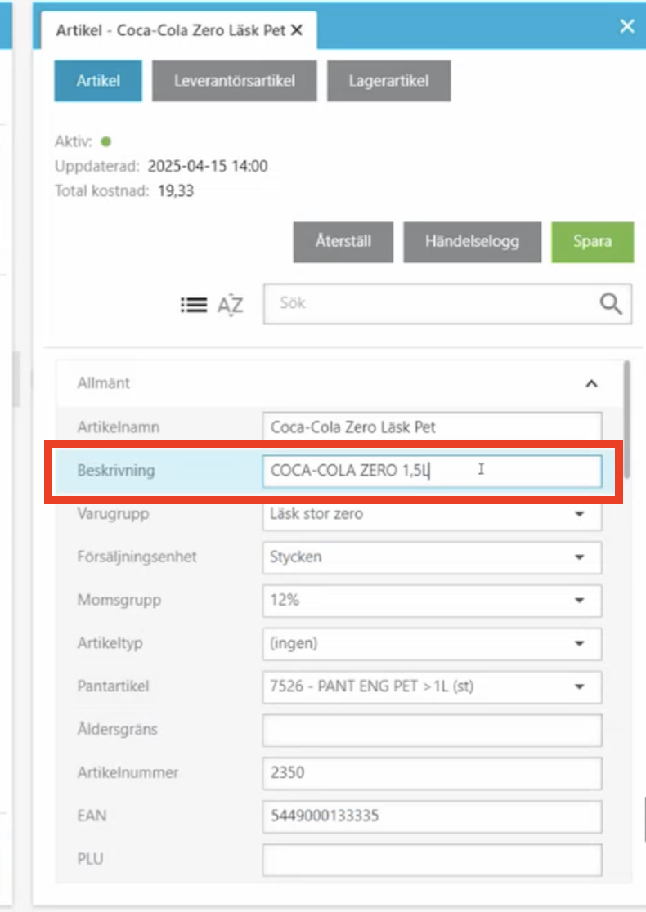Screen dimensions: 646x912
Task: Switch to list view icon
Action: pos(194,305)
